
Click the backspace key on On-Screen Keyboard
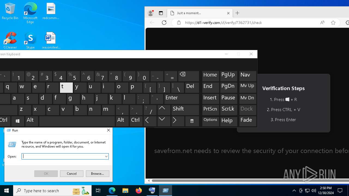pyautogui.click(x=189, y=76)
